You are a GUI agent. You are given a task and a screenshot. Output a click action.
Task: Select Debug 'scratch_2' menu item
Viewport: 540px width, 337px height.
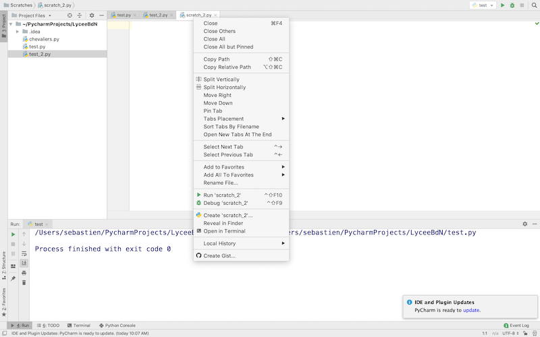point(241,203)
